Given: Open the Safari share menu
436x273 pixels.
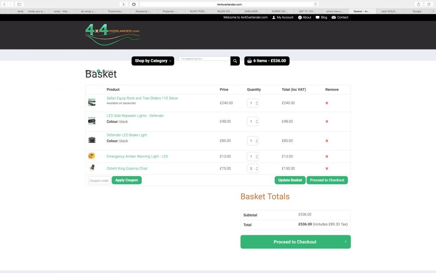Looking at the screenshot, I should 418,4.
